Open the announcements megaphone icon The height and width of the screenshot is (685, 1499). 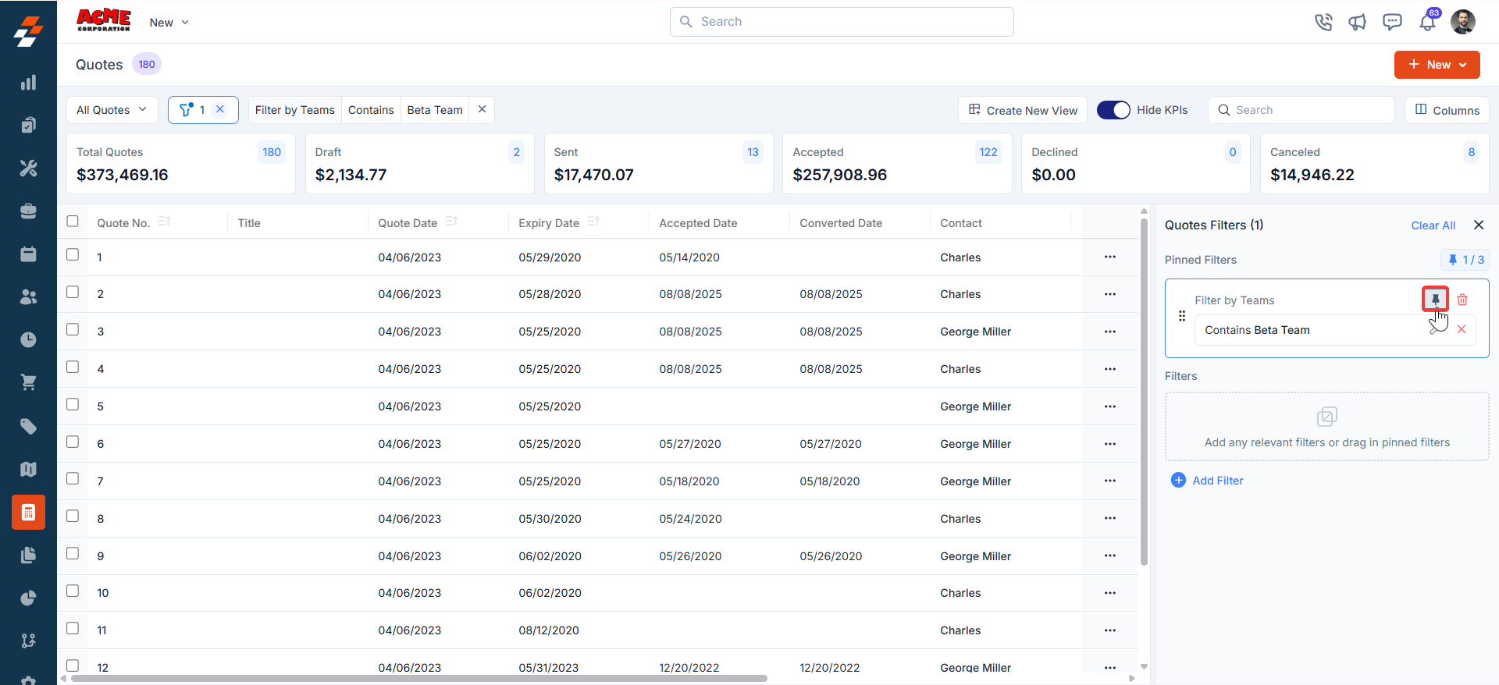(1358, 22)
